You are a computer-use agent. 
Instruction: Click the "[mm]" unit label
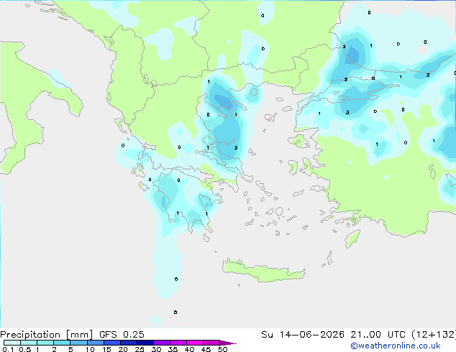coord(80,335)
